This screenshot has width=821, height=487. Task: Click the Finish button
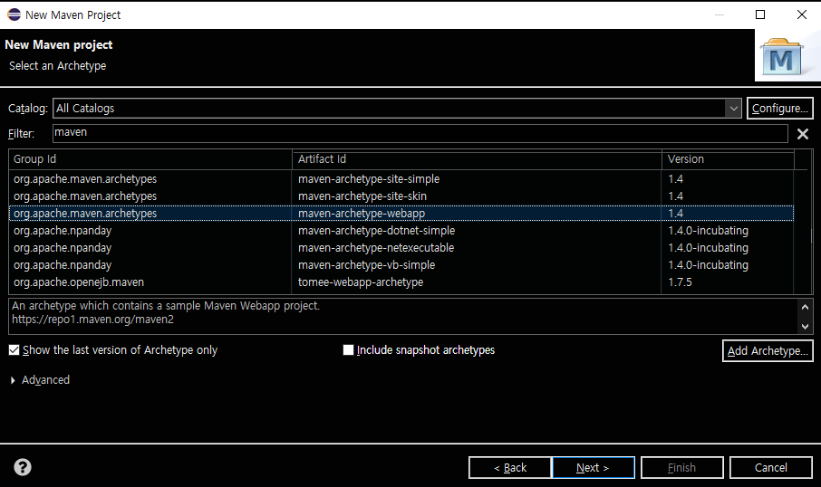click(682, 468)
